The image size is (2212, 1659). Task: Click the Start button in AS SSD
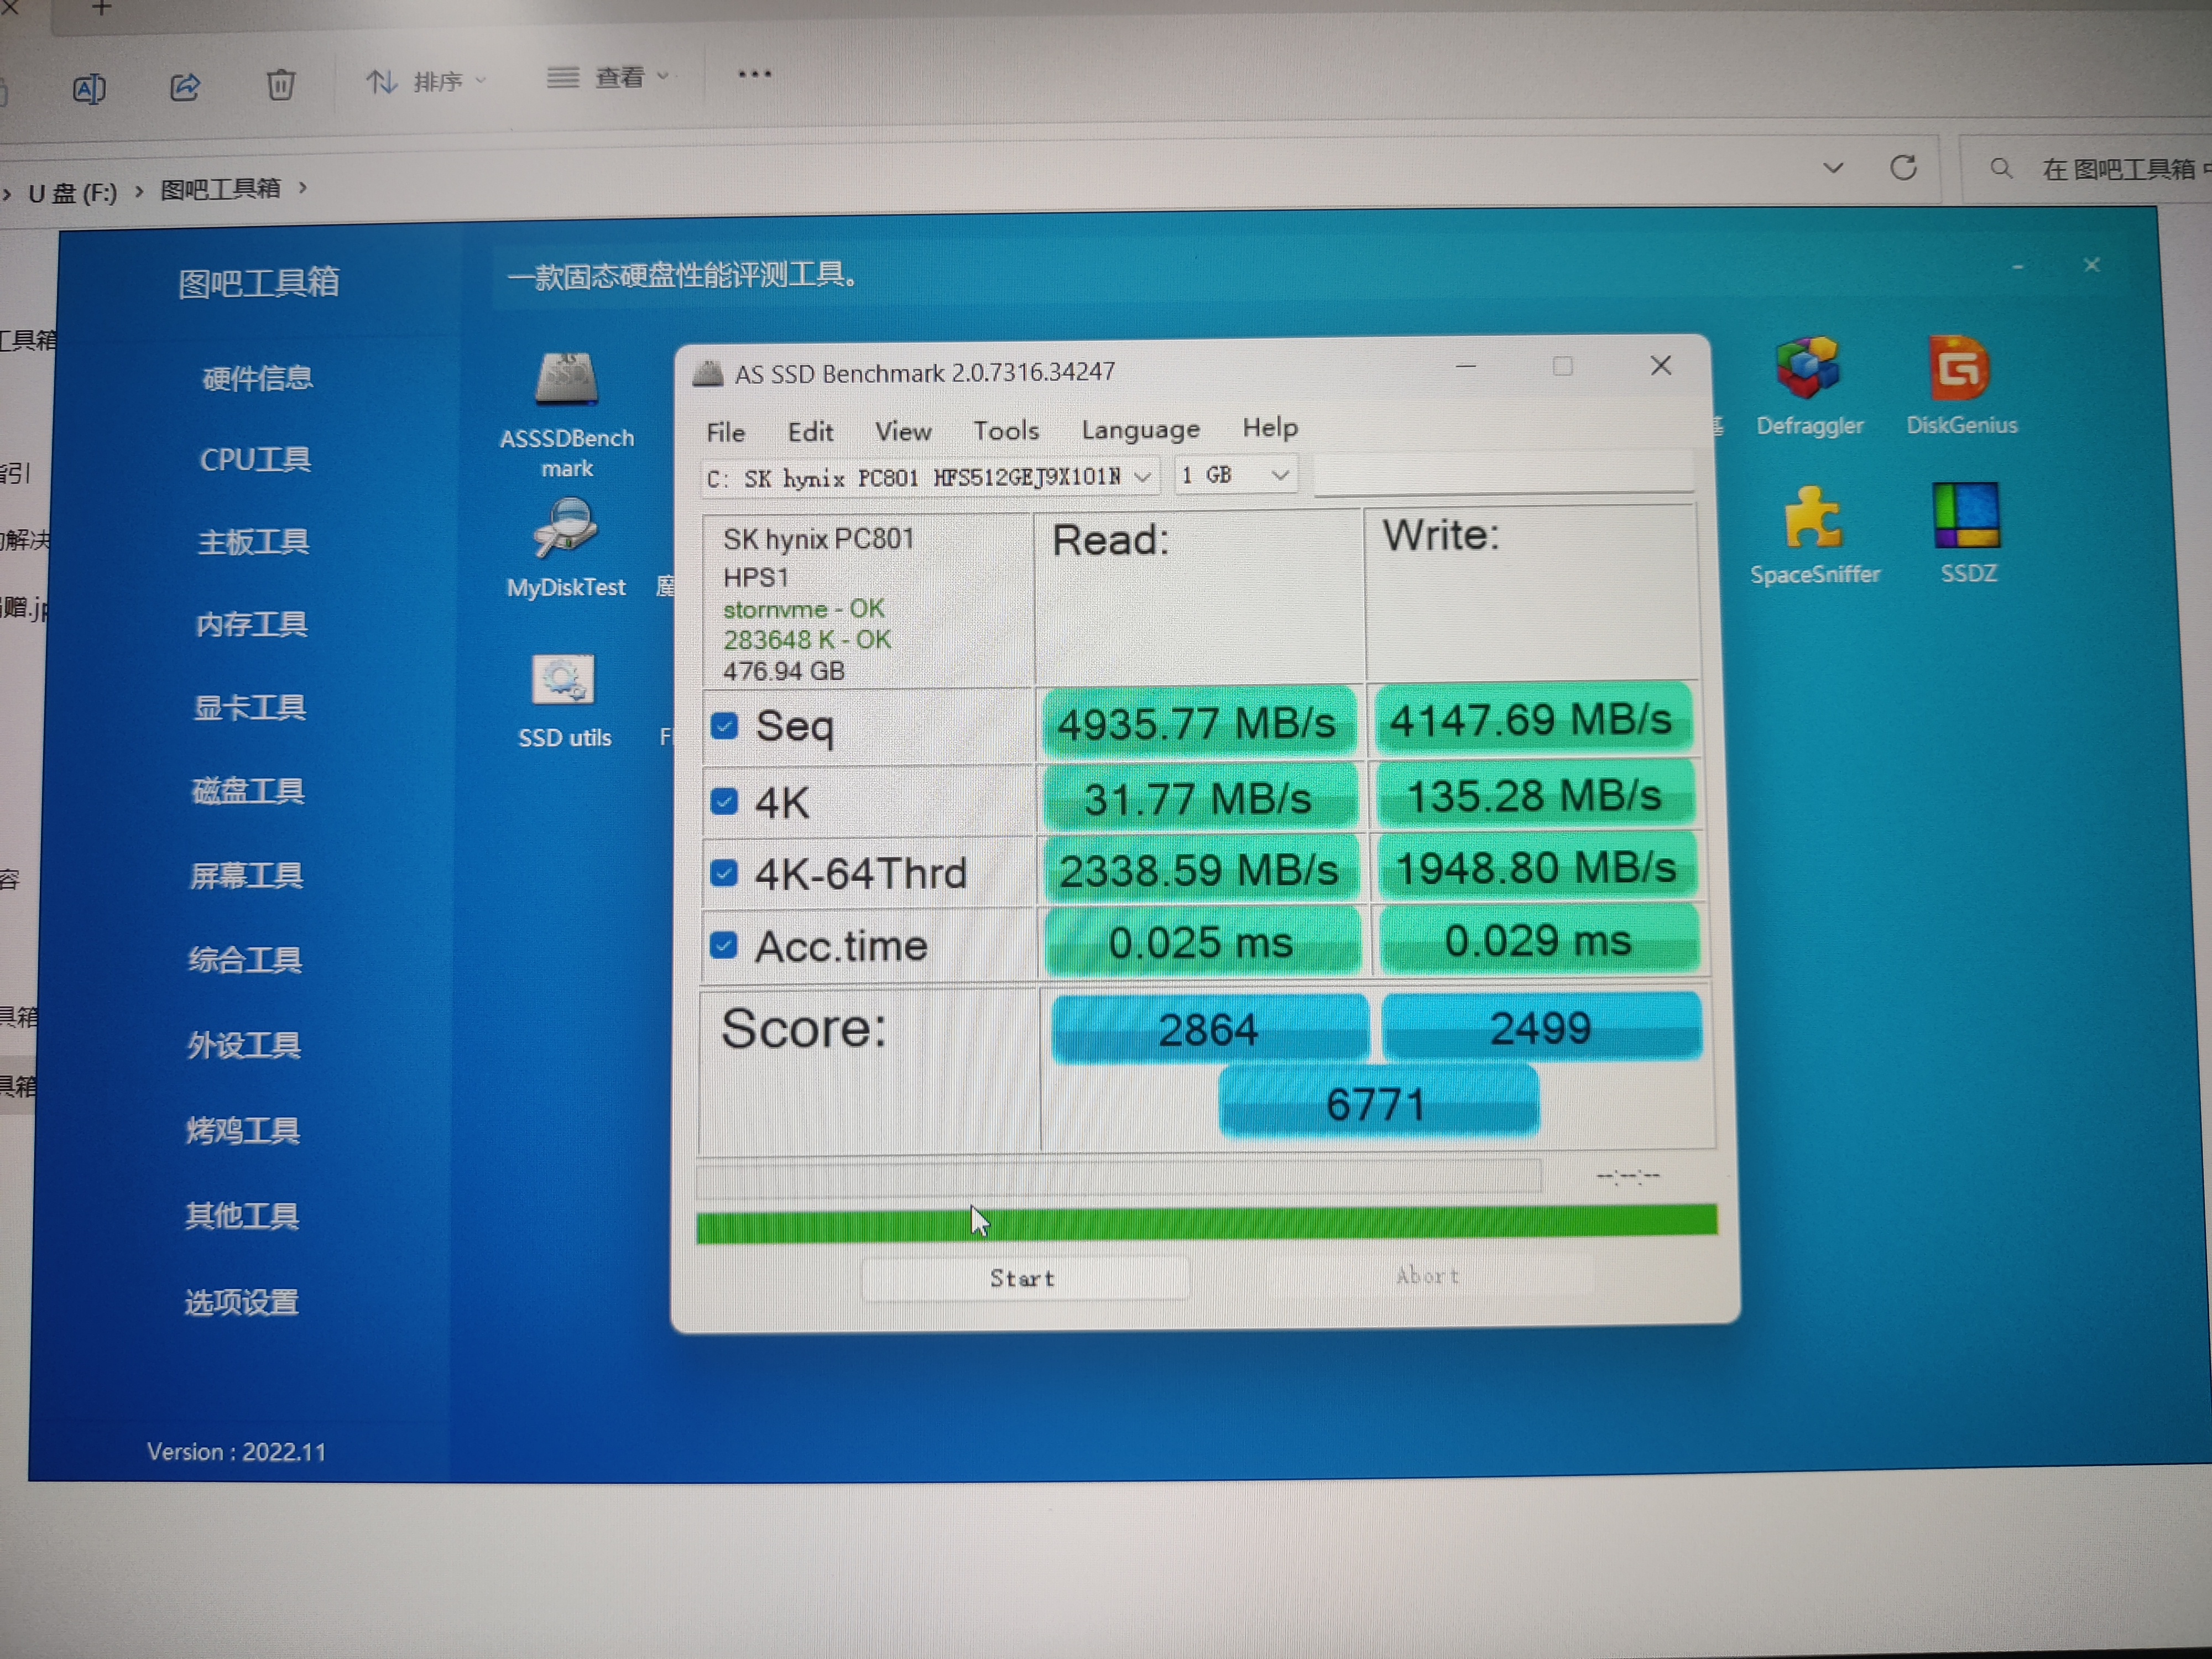coord(1025,1278)
